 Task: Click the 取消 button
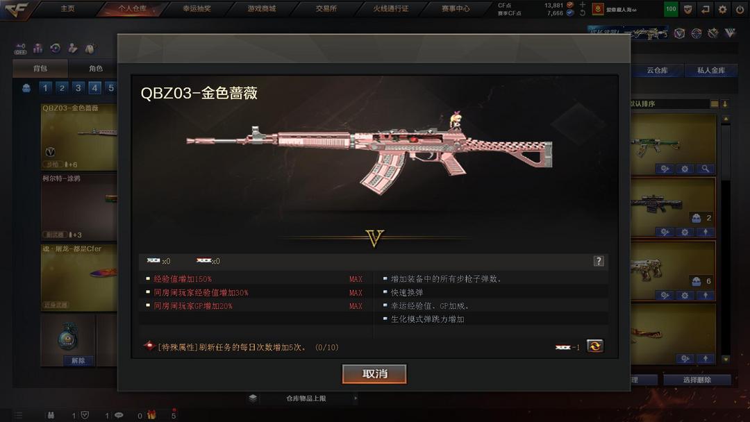pyautogui.click(x=374, y=373)
